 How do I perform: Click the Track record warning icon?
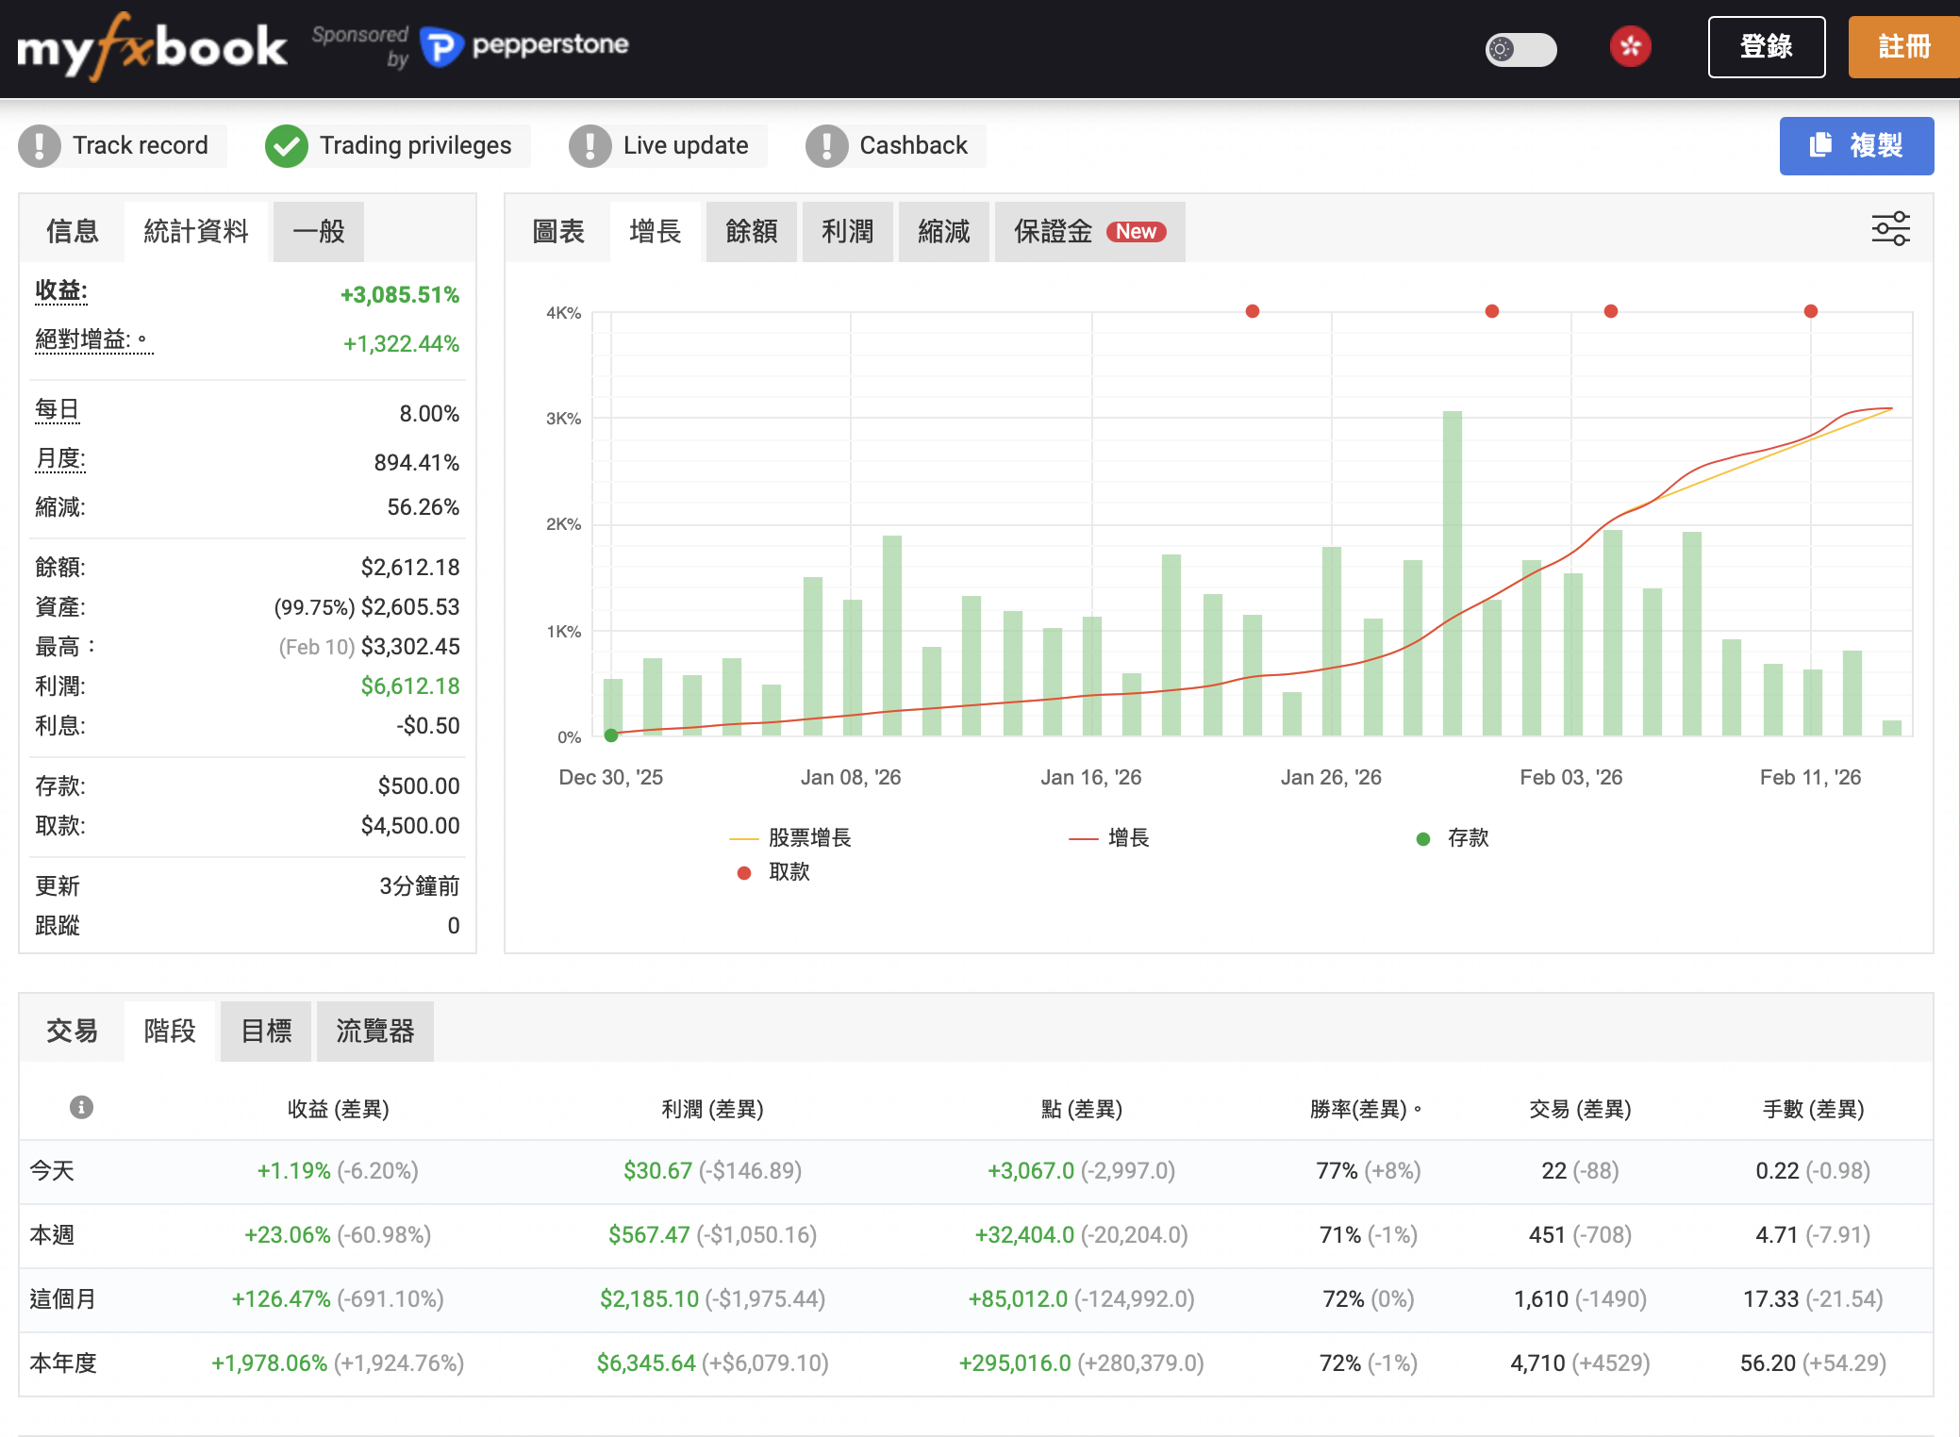click(x=40, y=146)
